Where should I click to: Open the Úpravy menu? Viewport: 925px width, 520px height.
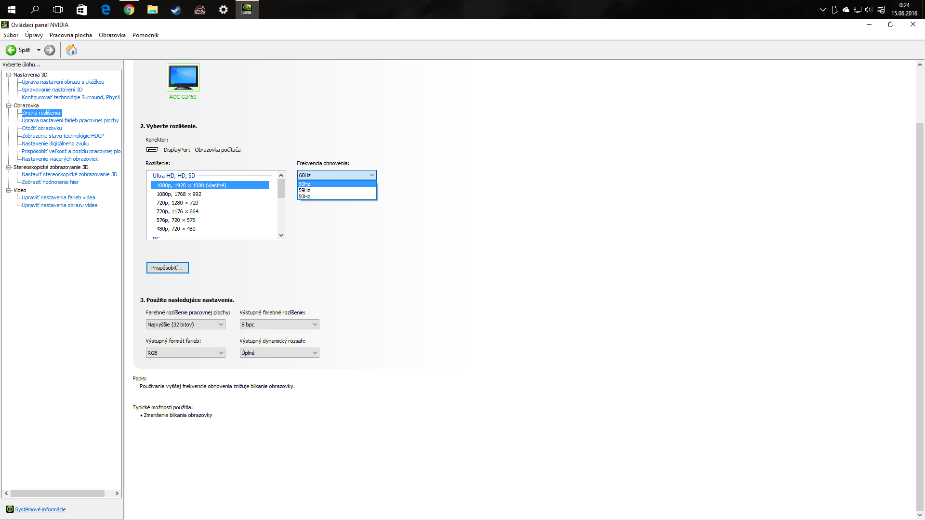click(34, 35)
